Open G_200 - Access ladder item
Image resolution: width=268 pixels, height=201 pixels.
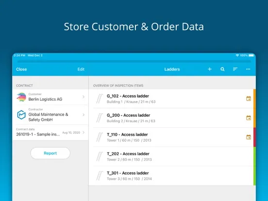[173, 118]
